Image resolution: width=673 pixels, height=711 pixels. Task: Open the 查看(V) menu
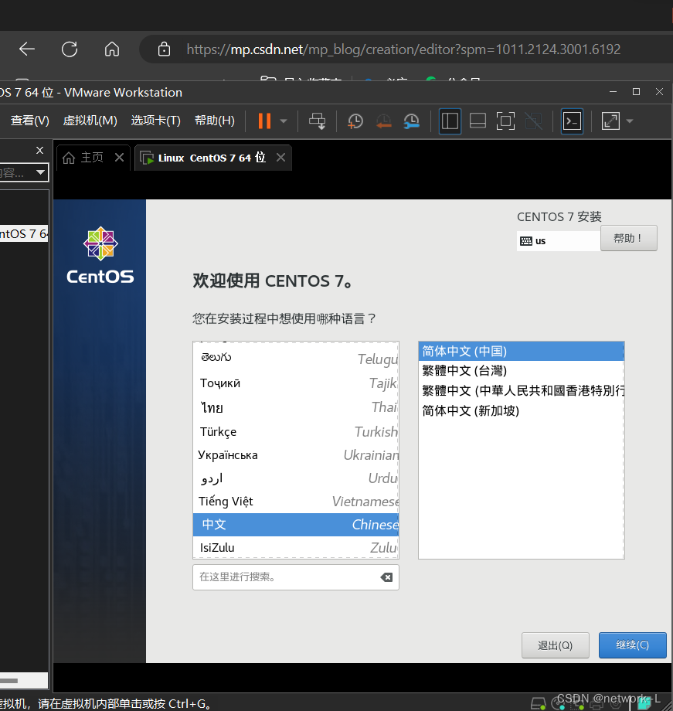29,121
